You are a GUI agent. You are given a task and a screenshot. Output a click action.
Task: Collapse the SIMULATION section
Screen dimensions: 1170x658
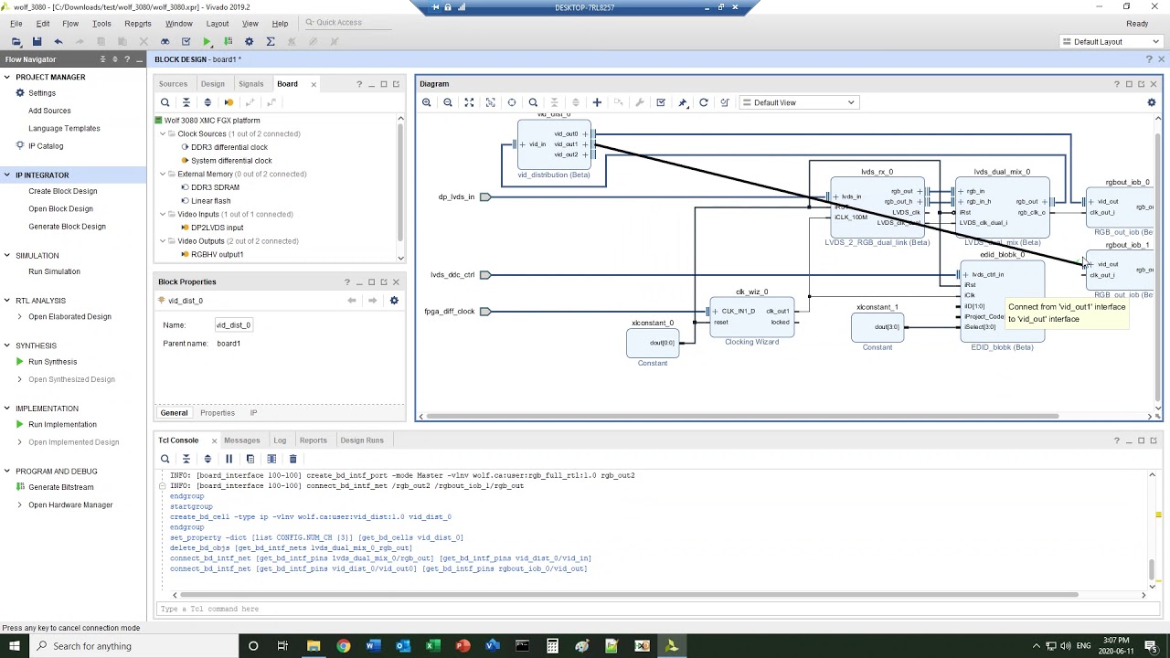[8, 256]
